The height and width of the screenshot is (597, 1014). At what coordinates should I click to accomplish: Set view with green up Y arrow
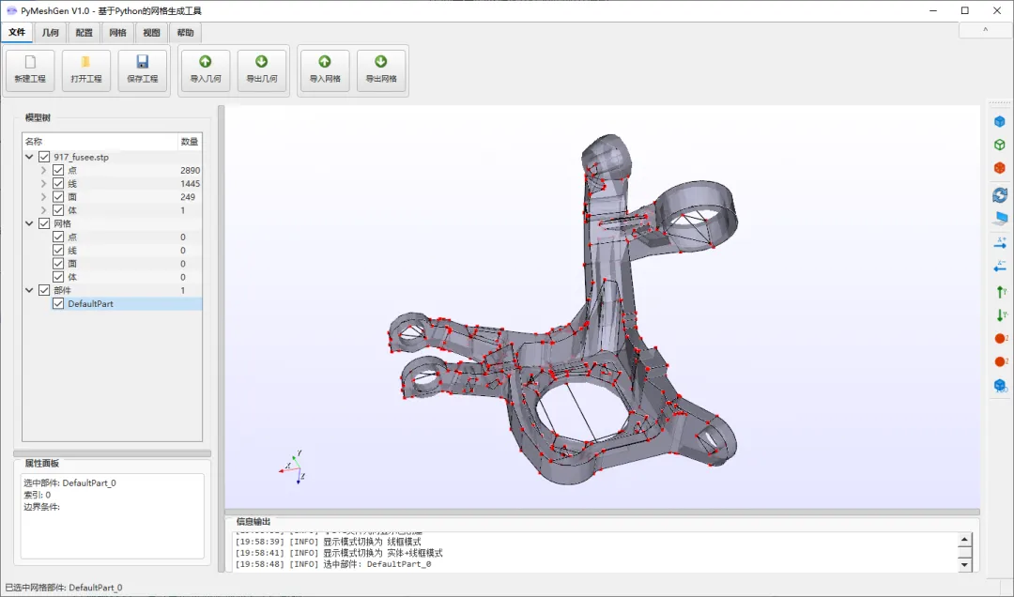(x=1000, y=292)
